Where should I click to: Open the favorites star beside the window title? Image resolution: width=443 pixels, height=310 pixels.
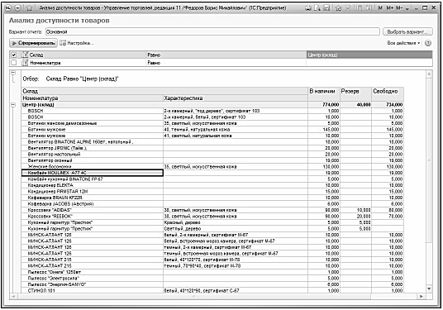click(30, 8)
